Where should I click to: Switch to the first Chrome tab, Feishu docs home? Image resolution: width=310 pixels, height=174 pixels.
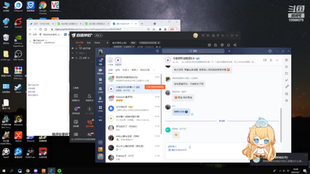pos(42,24)
